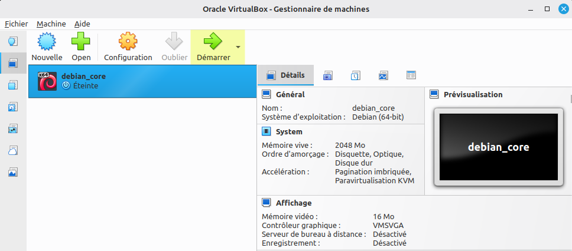
Task: Click Nouvelle to create a new machine
Action: (x=47, y=47)
